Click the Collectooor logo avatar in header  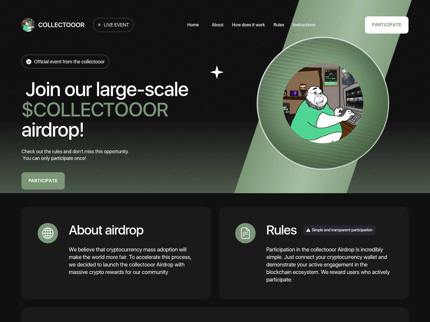point(28,25)
